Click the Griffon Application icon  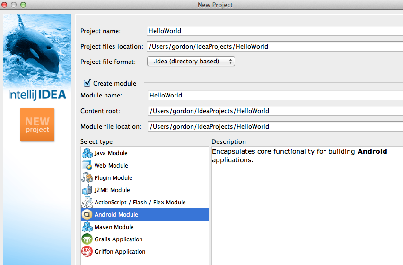click(x=87, y=252)
